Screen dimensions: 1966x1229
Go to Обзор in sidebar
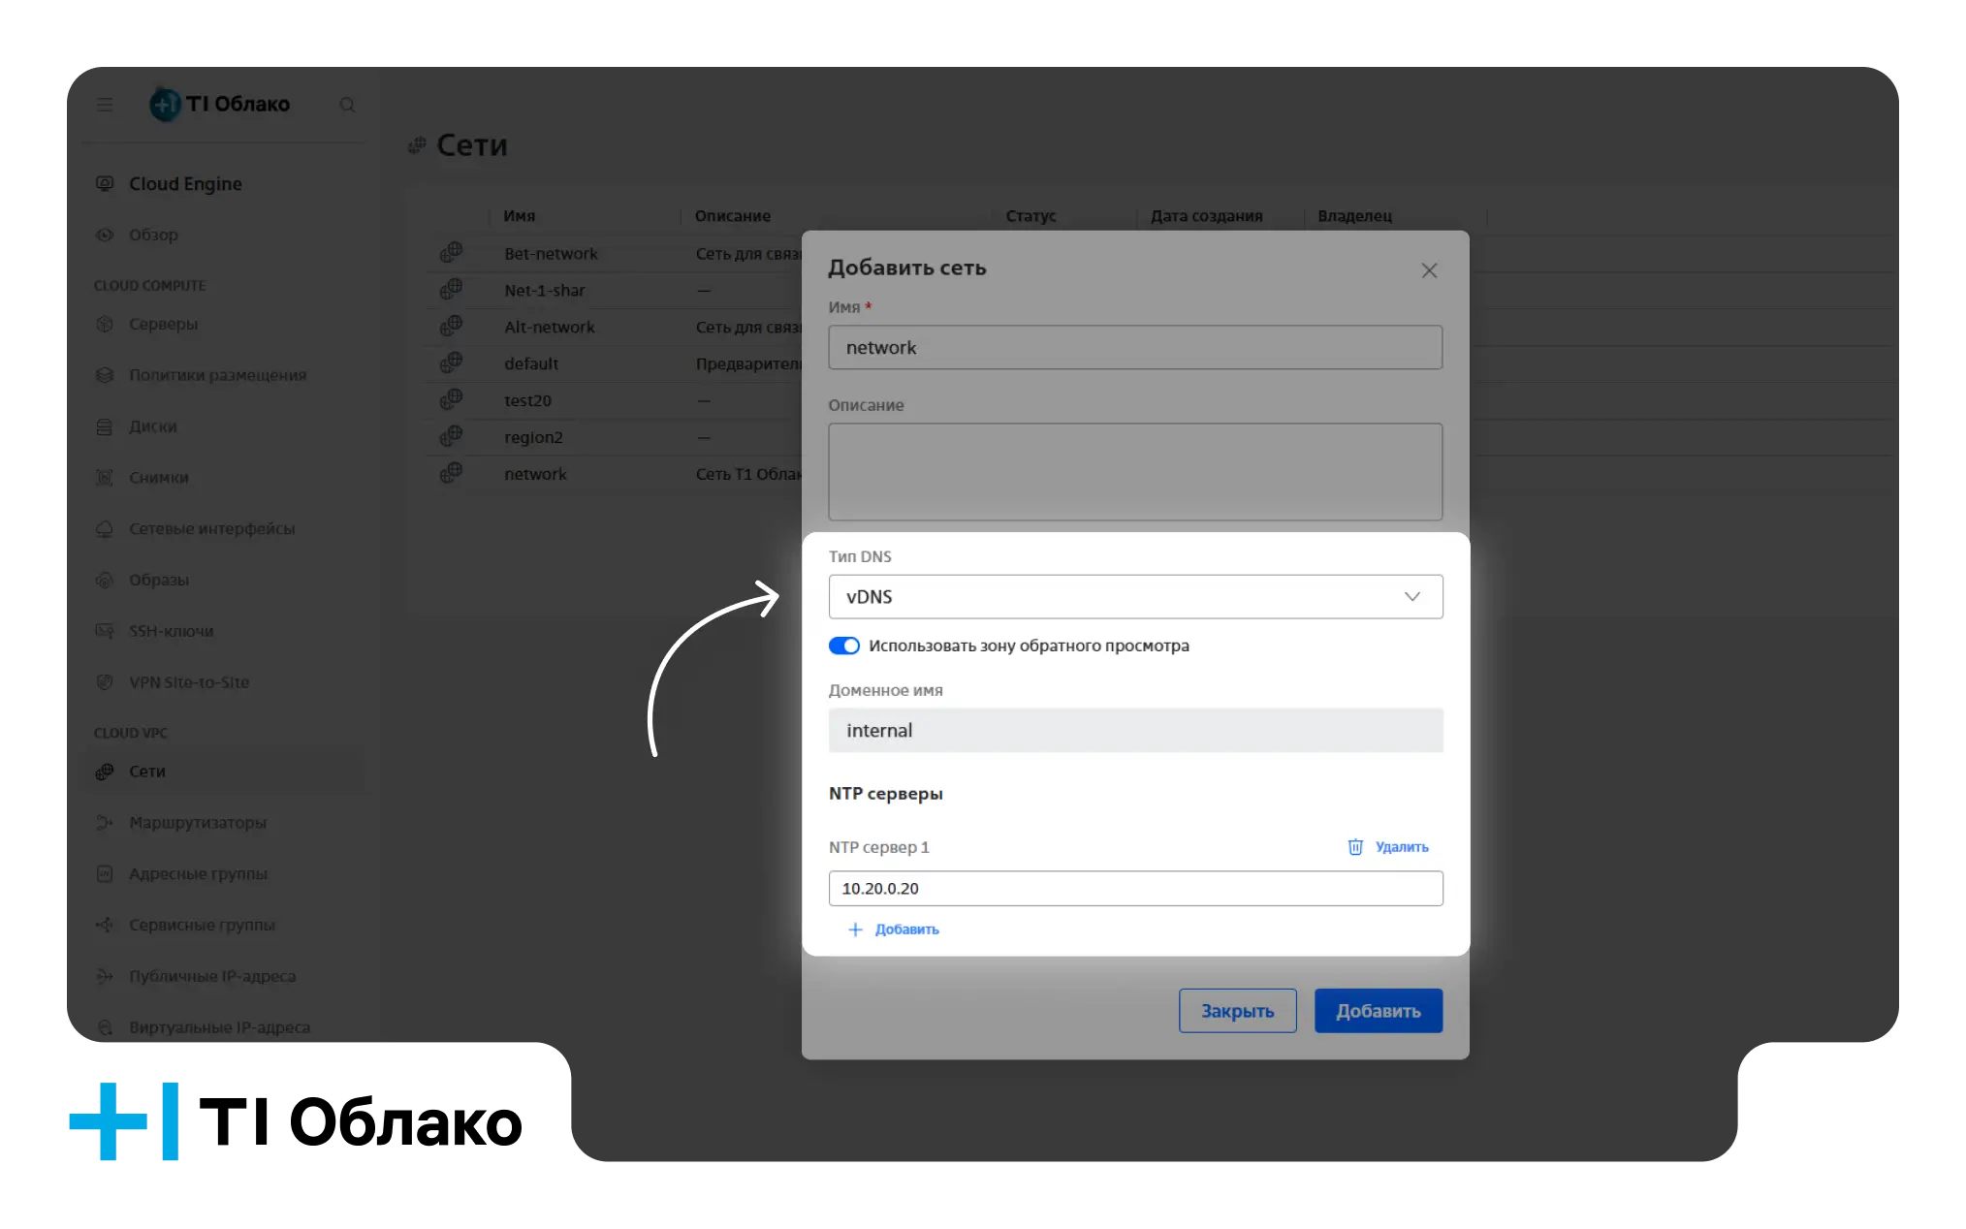(153, 235)
